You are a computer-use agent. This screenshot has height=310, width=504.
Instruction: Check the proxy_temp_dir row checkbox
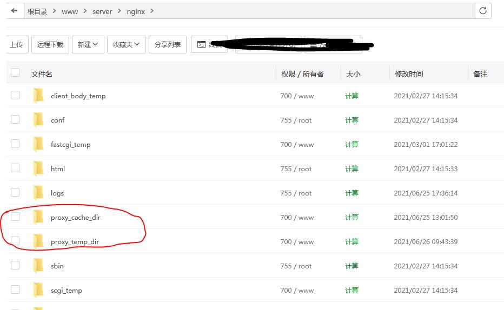[x=15, y=241]
